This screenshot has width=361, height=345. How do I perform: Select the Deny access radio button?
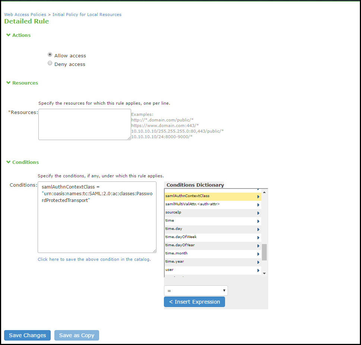(x=50, y=63)
